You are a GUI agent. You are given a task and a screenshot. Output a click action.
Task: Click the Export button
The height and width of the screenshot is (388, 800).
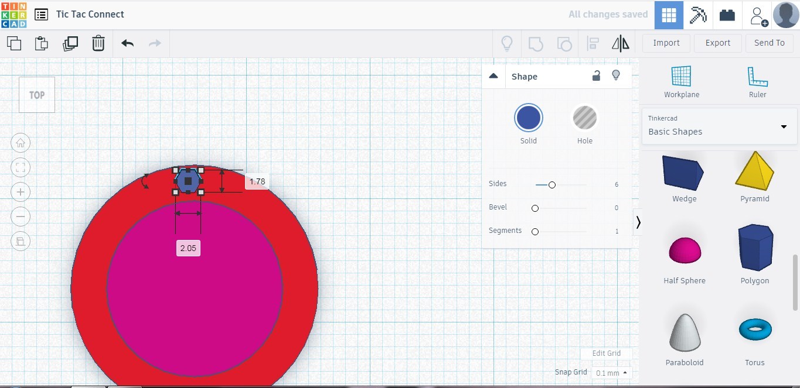[x=718, y=43]
